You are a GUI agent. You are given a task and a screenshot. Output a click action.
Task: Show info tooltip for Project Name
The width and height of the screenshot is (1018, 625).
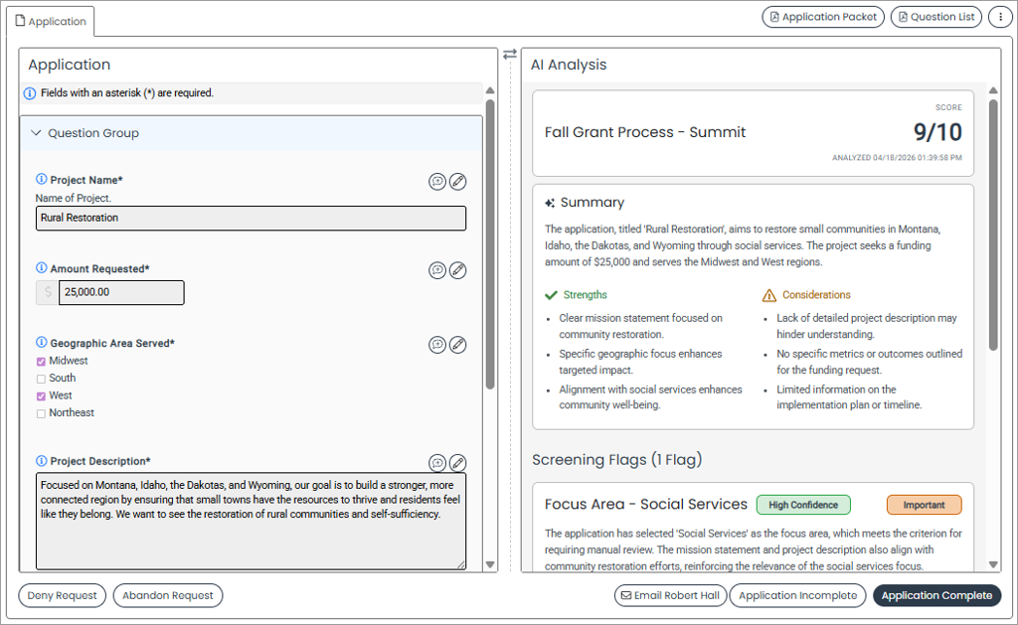(42, 179)
